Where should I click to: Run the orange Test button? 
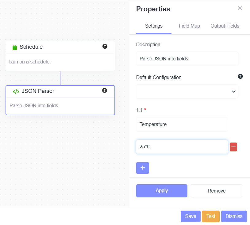211,216
